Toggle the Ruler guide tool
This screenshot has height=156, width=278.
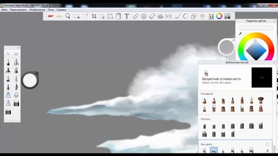pyautogui.click(x=136, y=16)
